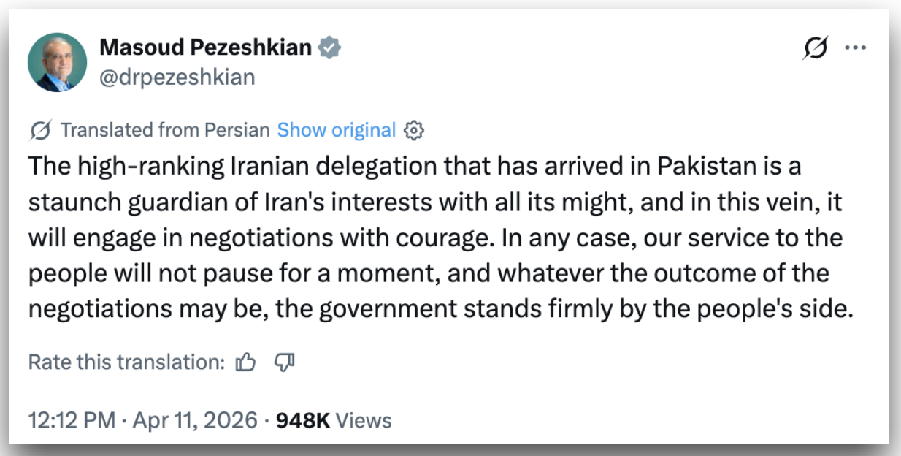Click the 12:12 PM timestamp
The image size is (901, 456).
pos(72,421)
